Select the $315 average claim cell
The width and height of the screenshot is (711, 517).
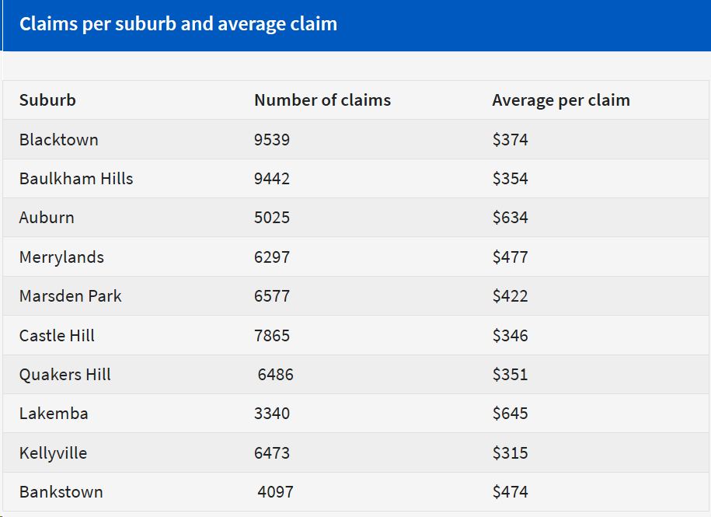510,453
